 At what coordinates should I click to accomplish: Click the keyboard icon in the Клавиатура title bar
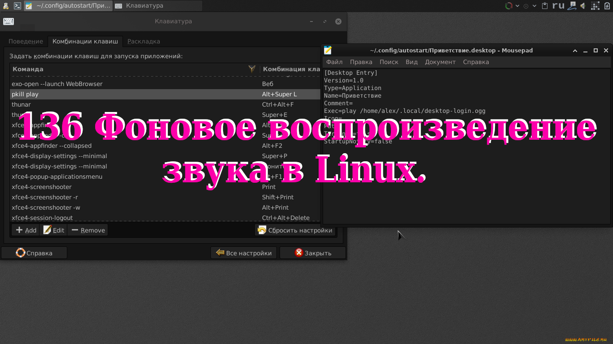8,21
